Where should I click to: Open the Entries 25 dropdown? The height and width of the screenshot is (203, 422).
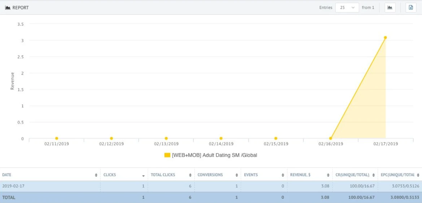347,8
